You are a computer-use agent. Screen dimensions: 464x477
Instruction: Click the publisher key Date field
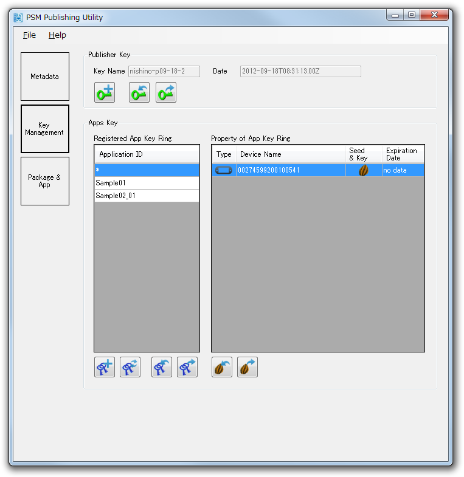coord(300,71)
